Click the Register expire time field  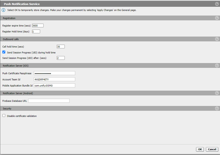pyautogui.click(x=38, y=25)
